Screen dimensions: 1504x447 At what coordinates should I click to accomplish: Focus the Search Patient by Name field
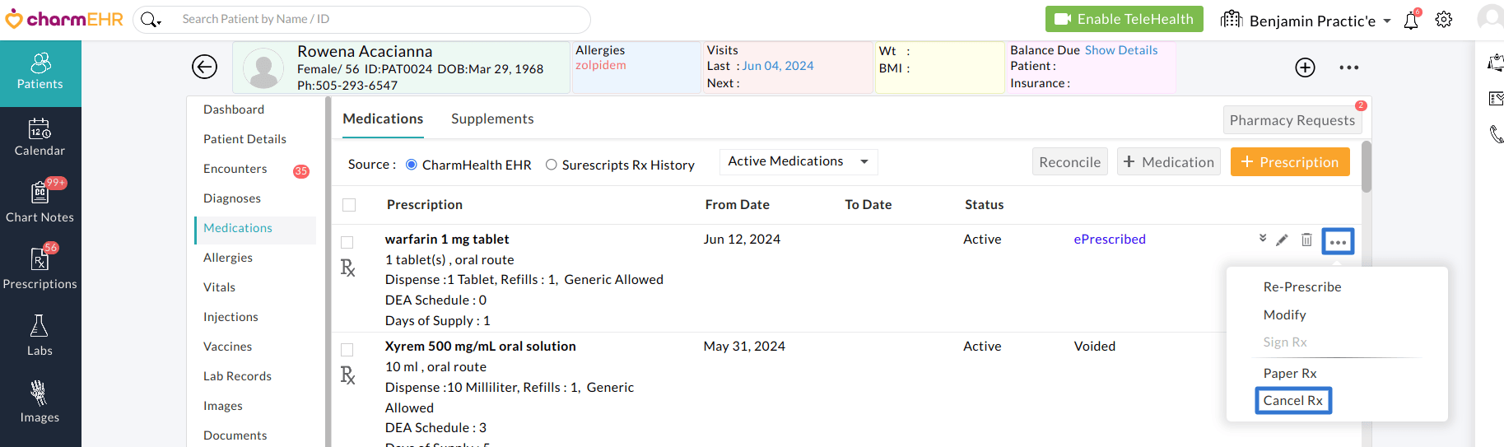(x=380, y=19)
